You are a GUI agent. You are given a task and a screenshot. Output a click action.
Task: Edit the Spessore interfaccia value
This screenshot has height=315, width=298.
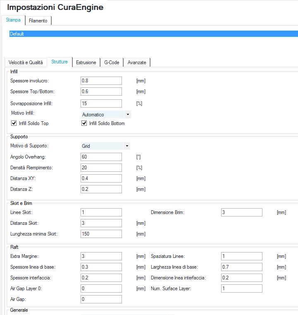click(x=101, y=278)
